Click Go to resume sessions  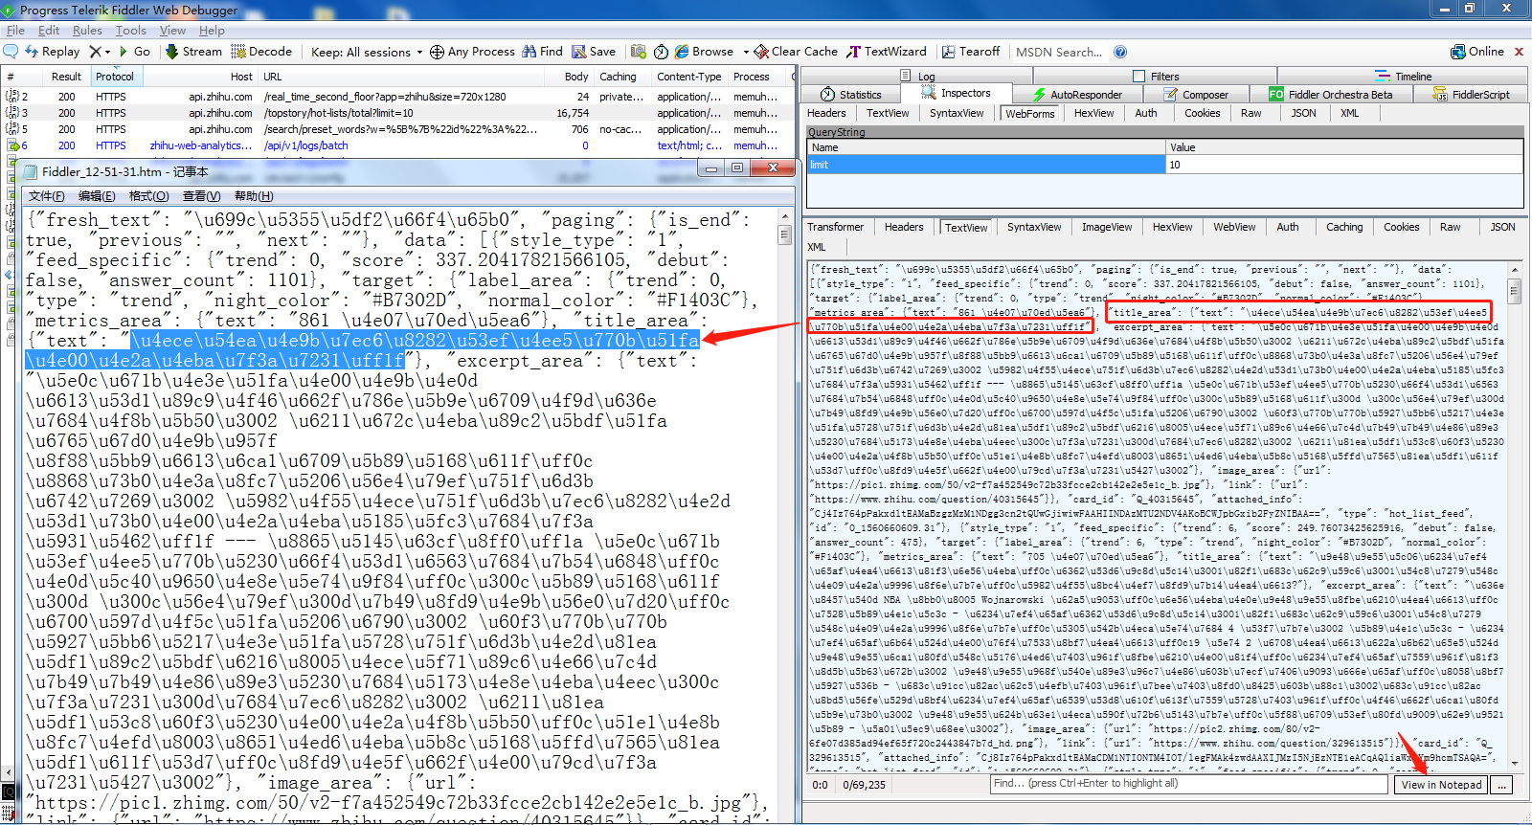click(x=134, y=52)
